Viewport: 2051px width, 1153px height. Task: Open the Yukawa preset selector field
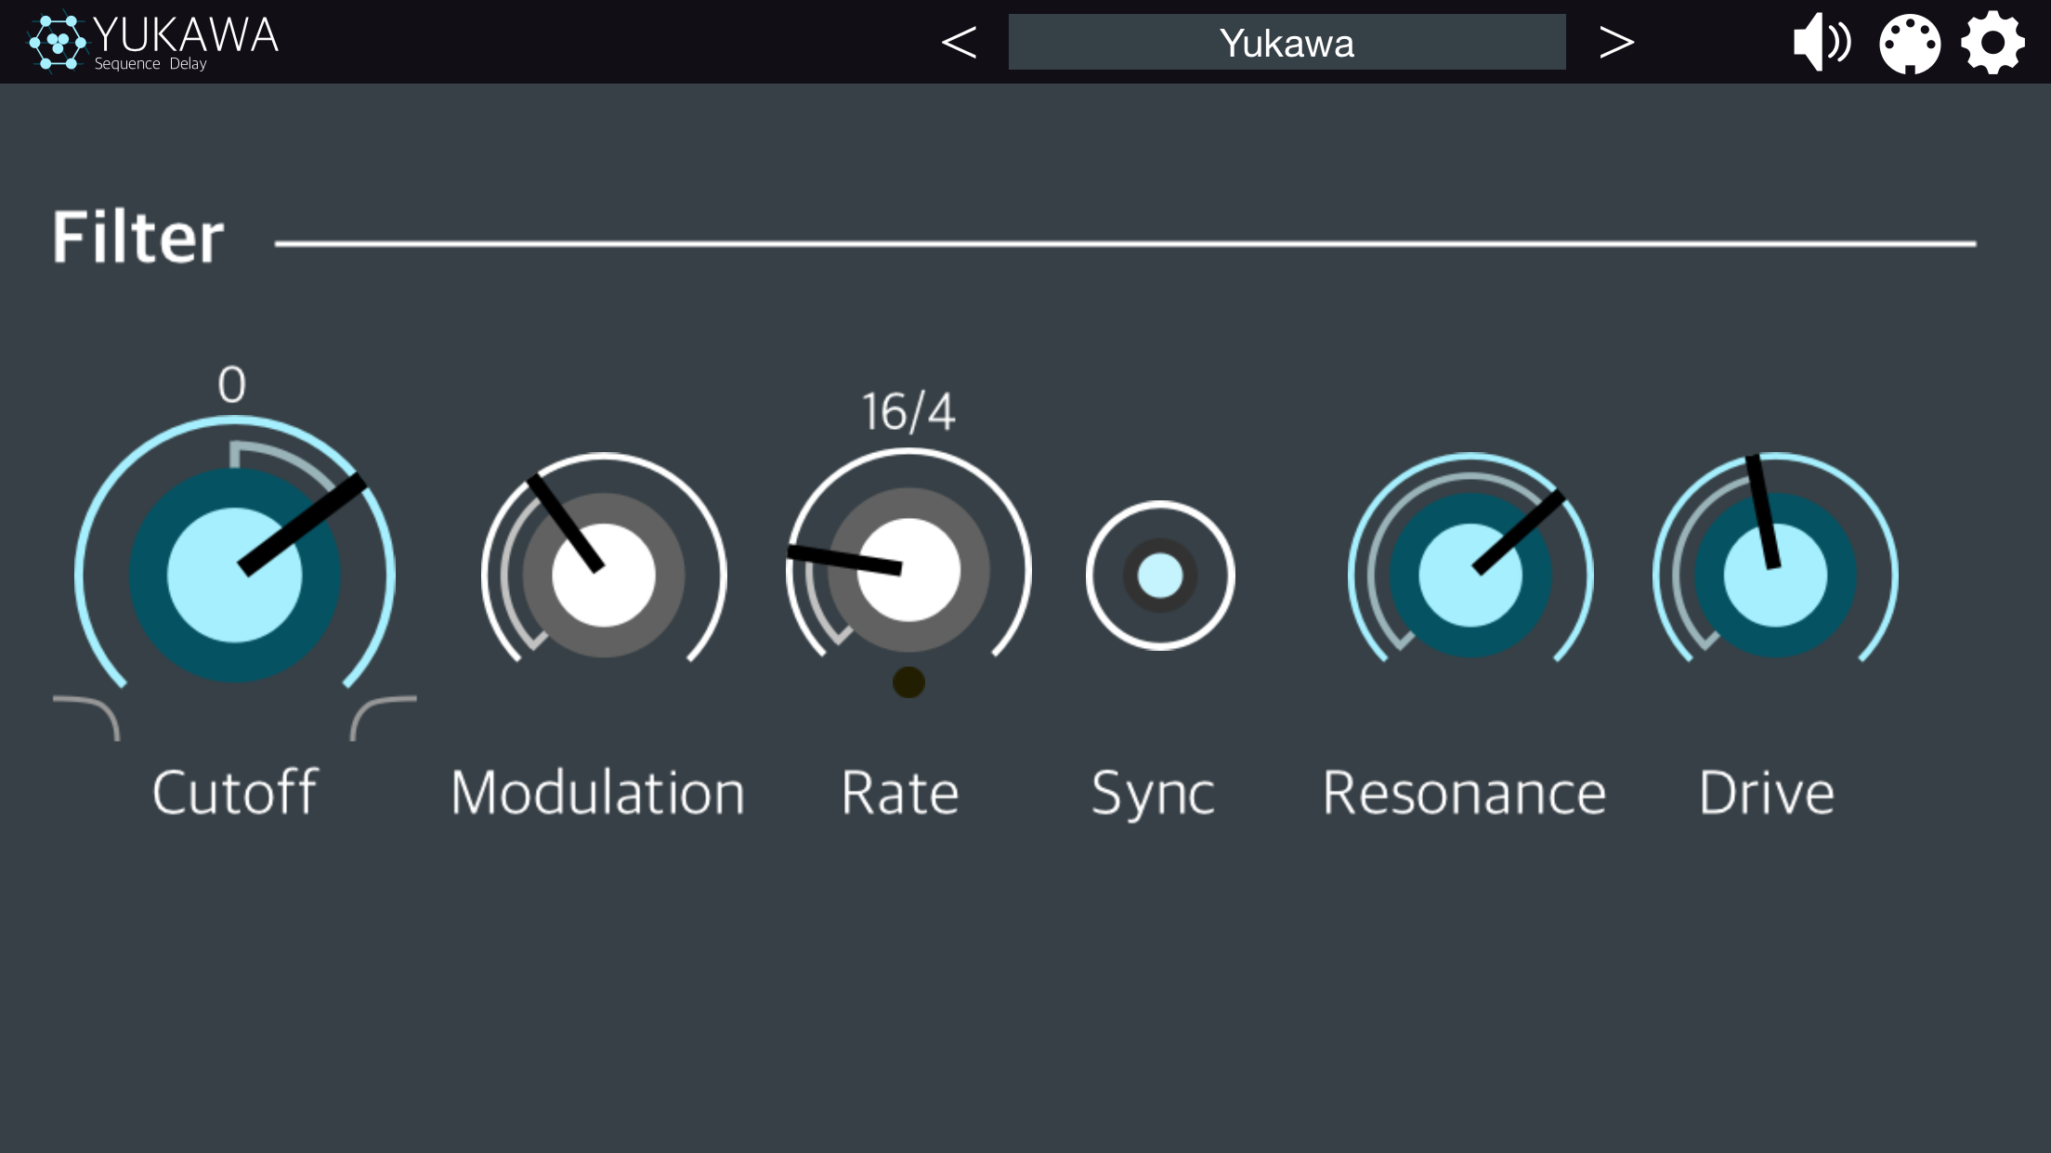[1287, 42]
